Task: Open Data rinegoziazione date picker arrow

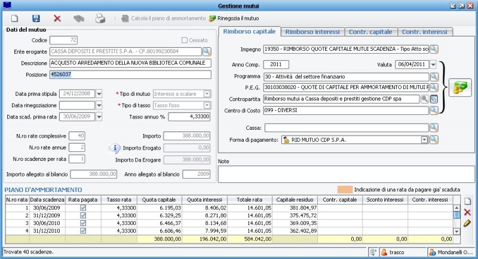Action: tap(99, 105)
